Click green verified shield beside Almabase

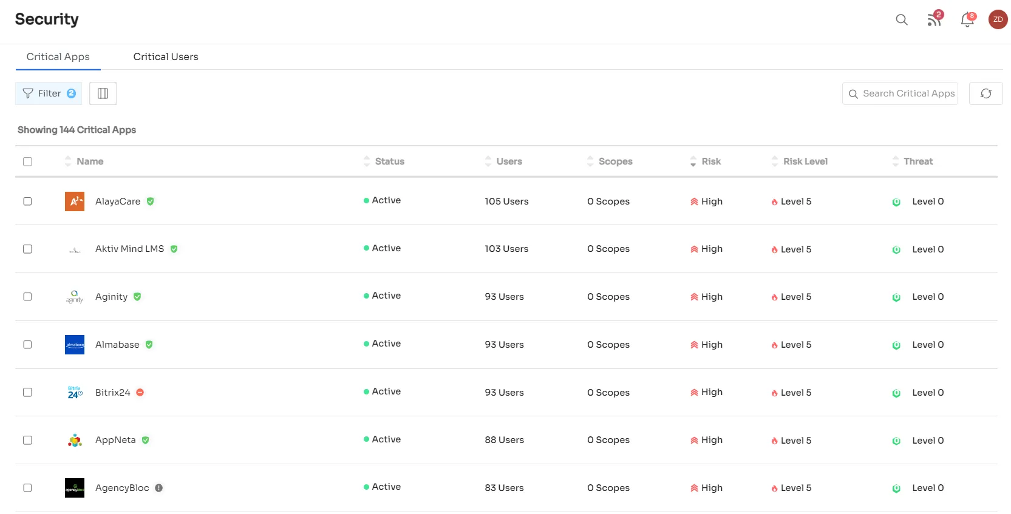[149, 345]
